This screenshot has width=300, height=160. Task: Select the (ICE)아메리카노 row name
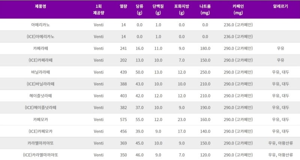[x=40, y=36]
